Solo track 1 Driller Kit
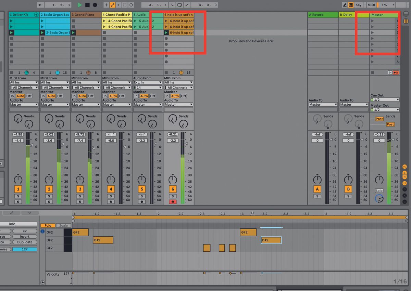Image resolution: width=411 pixels, height=291 pixels. pyautogui.click(x=18, y=196)
